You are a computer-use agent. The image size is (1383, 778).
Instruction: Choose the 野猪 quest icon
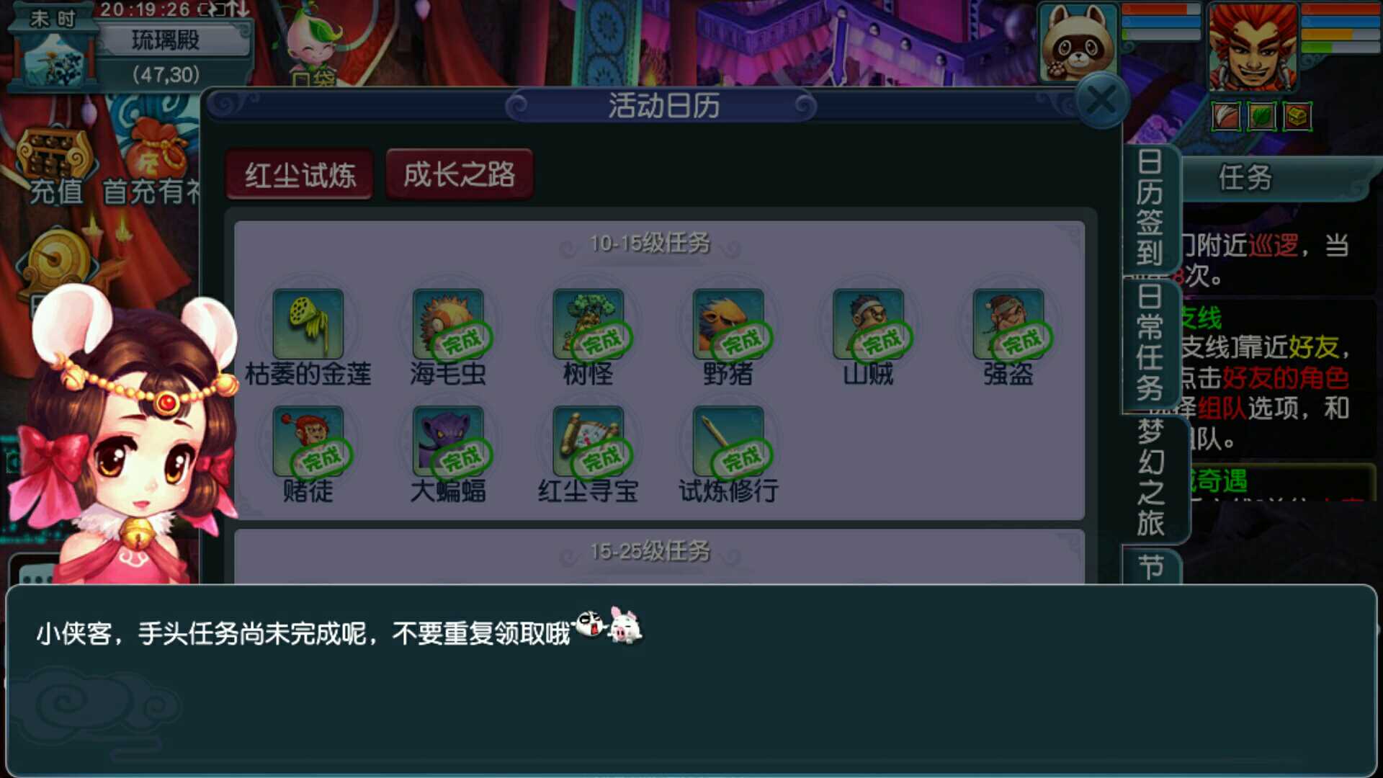[x=728, y=323]
